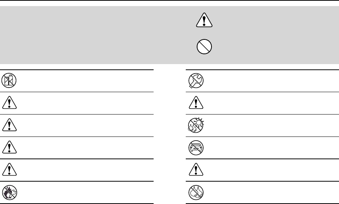Viewport: 339px width, 204px height.
Task: Click the crossed-out battery disposal icon
Action: tap(8, 81)
